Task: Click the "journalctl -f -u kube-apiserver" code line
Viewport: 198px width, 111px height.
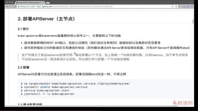Action: (48, 94)
